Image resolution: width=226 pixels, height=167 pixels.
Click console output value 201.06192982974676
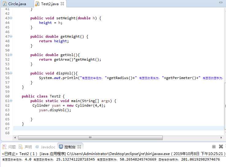coord(201,159)
